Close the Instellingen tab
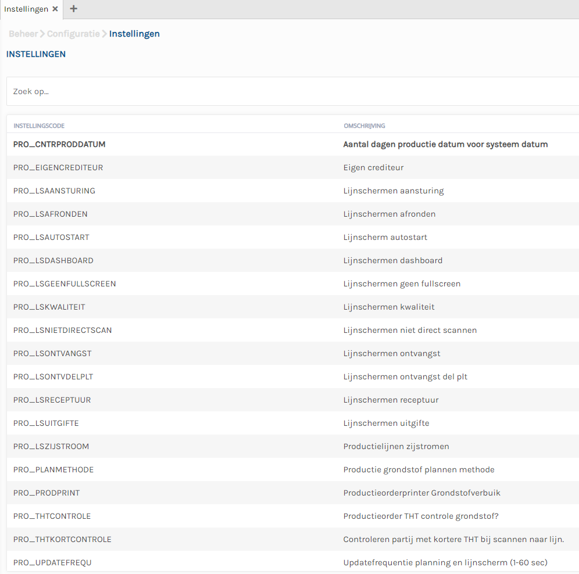 pyautogui.click(x=55, y=9)
